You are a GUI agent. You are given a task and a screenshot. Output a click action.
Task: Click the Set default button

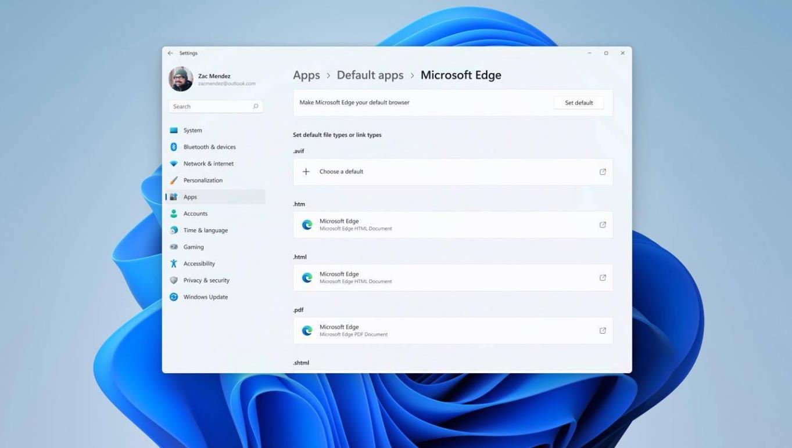tap(579, 103)
